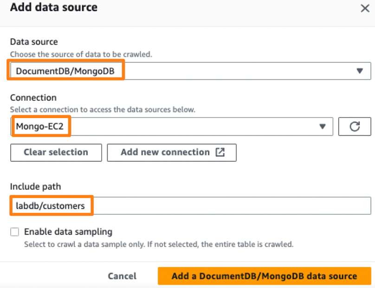Click the 'Select to crawl a data sample only' hint
This screenshot has width=375, height=288.
click(x=159, y=244)
